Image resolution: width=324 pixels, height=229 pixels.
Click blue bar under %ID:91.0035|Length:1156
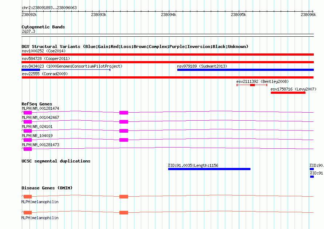209,169
